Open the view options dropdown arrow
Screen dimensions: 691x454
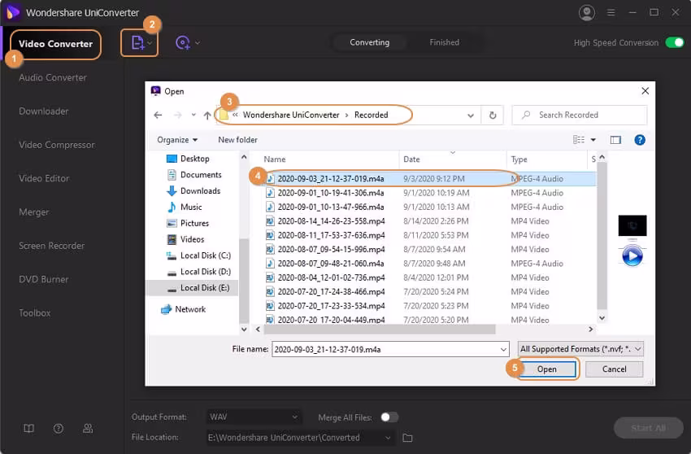[x=593, y=140]
